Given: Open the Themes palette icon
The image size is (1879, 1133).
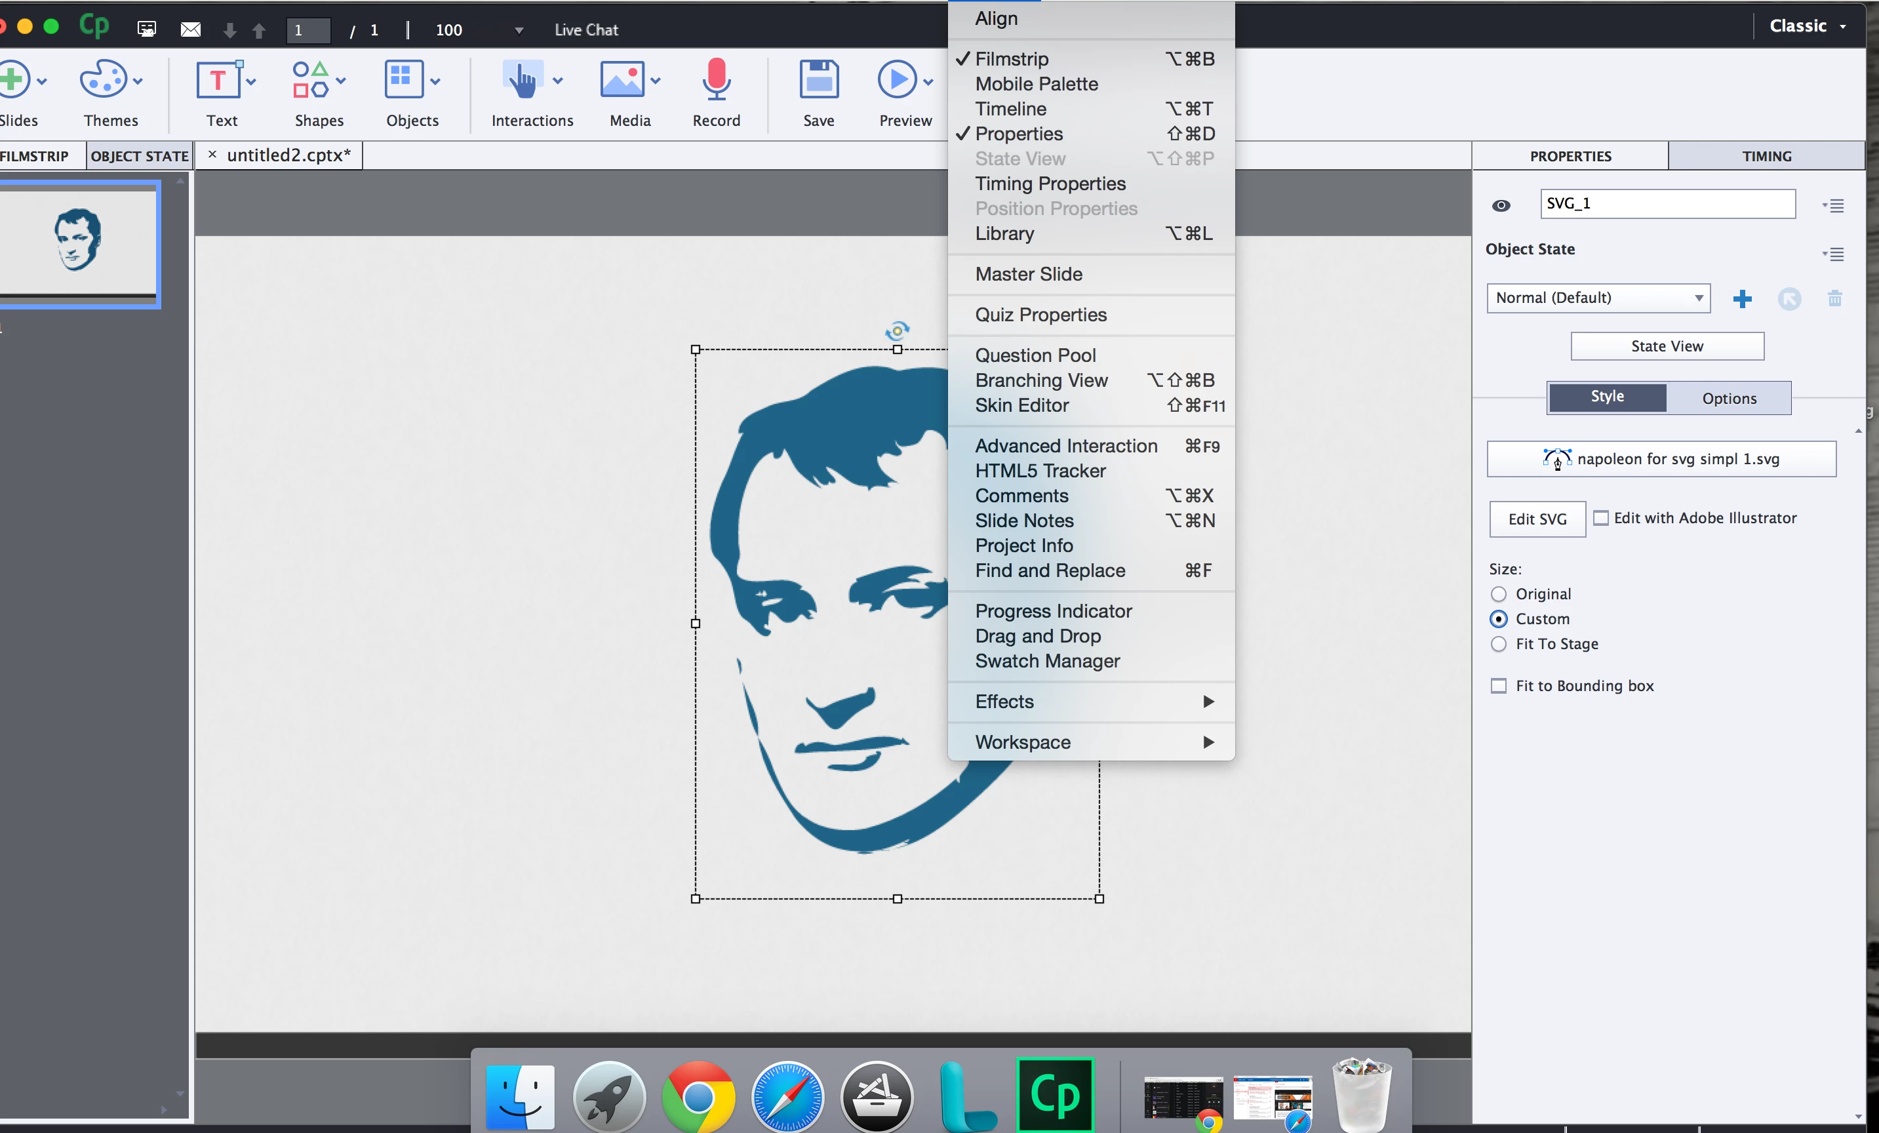Looking at the screenshot, I should point(104,79).
